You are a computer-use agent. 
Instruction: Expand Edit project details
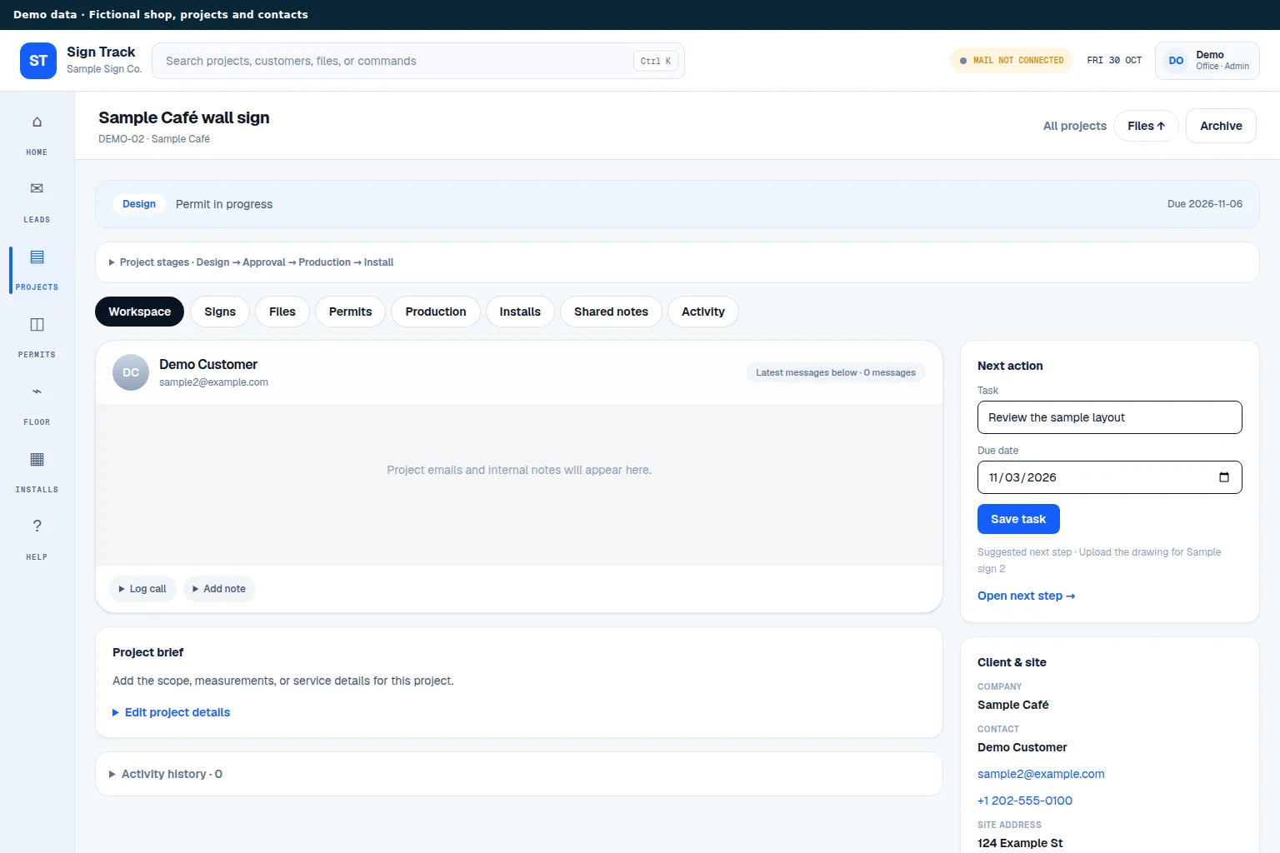pyautogui.click(x=171, y=712)
